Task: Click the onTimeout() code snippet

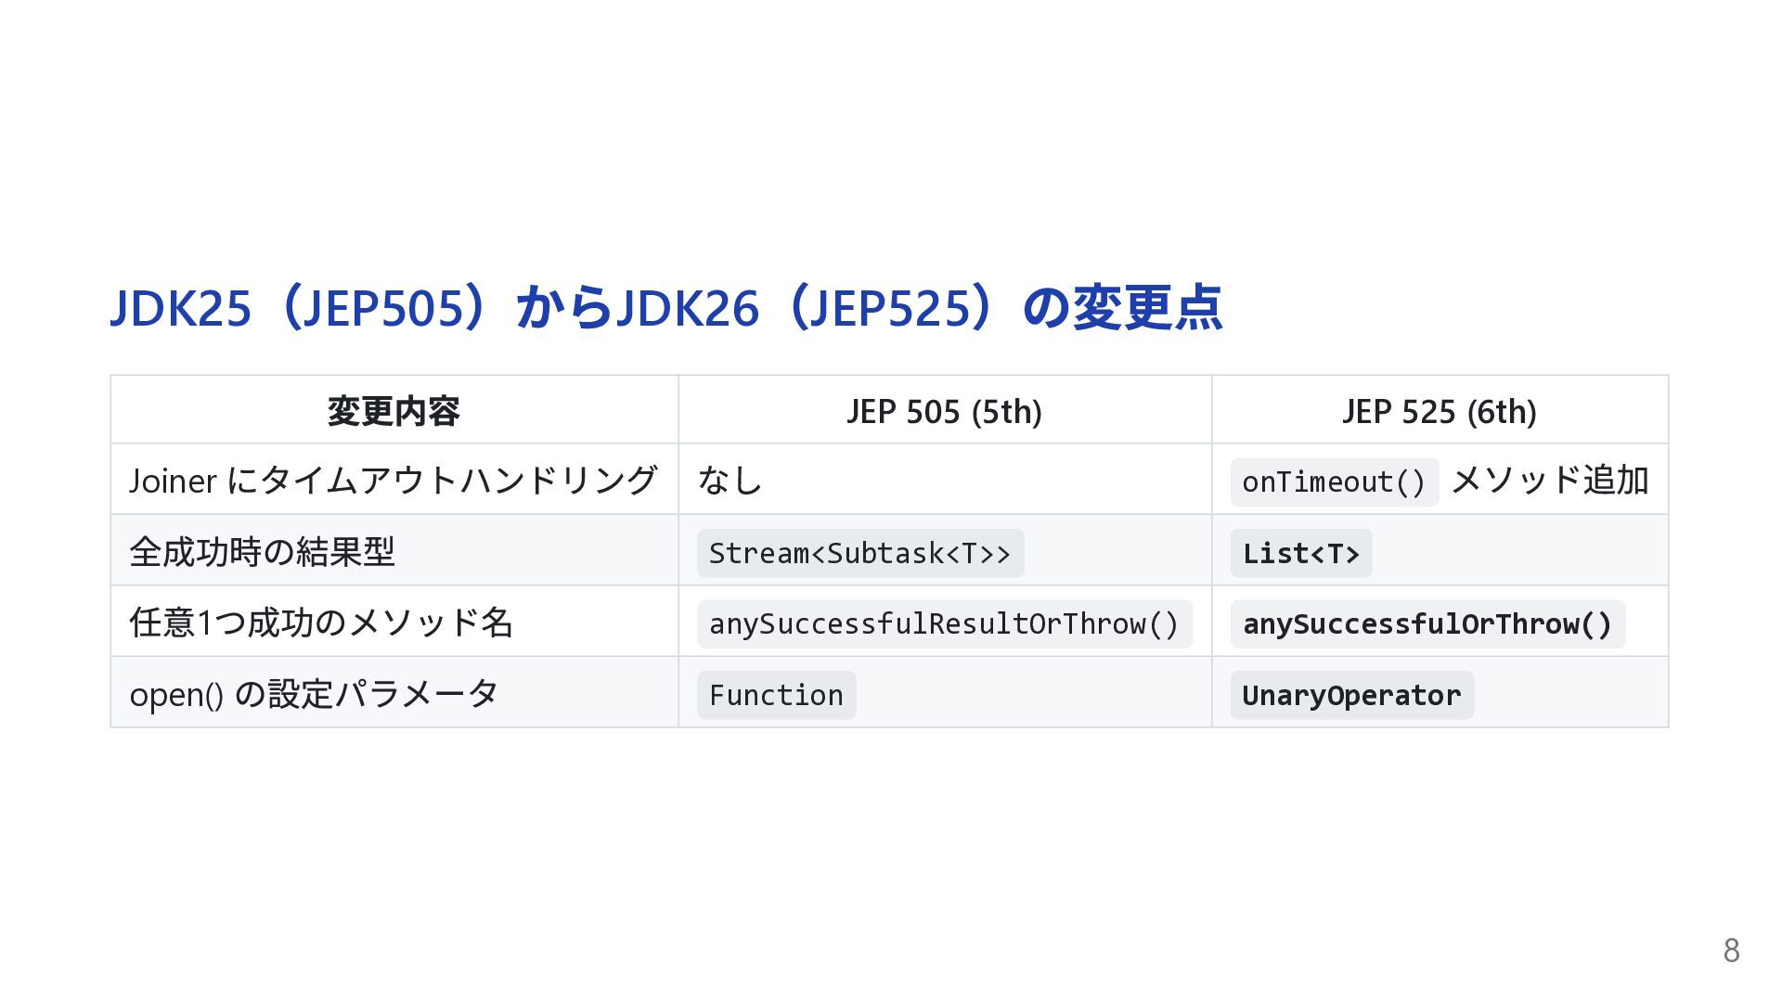Action: [x=1333, y=482]
